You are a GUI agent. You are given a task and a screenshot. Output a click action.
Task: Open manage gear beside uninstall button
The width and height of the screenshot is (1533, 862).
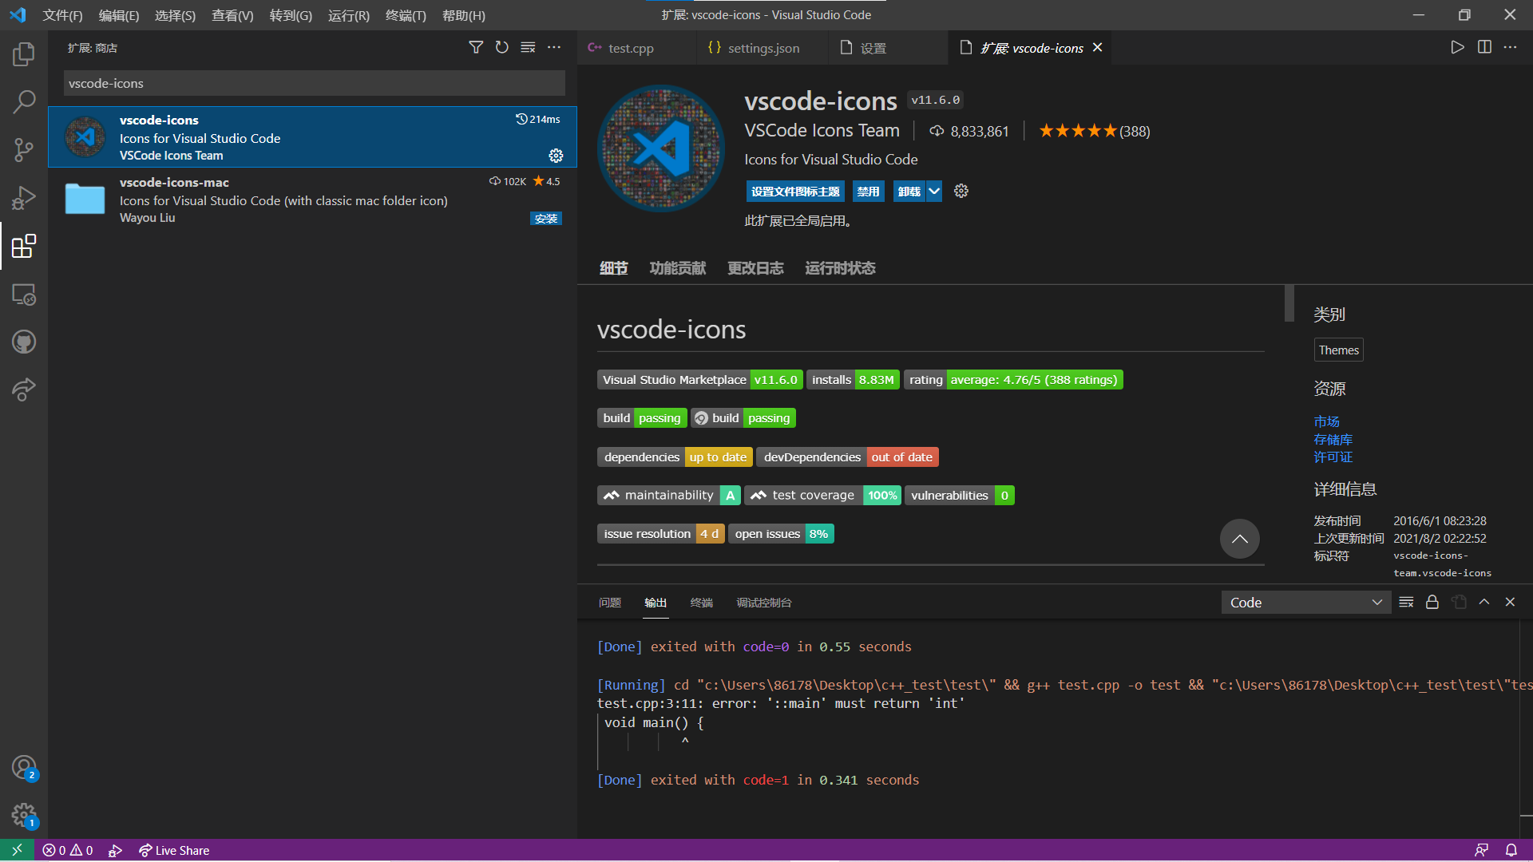pyautogui.click(x=961, y=192)
